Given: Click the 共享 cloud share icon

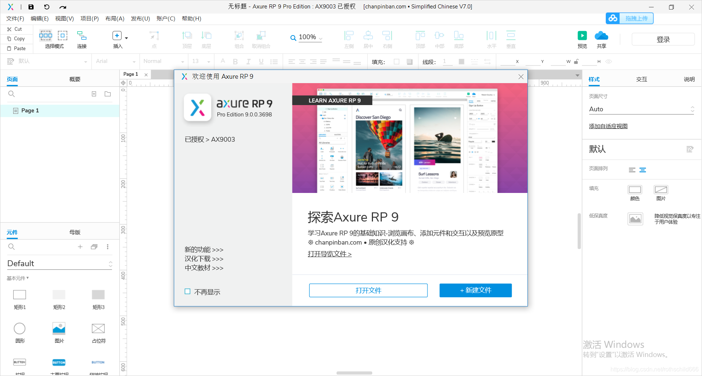Looking at the screenshot, I should click(x=601, y=36).
